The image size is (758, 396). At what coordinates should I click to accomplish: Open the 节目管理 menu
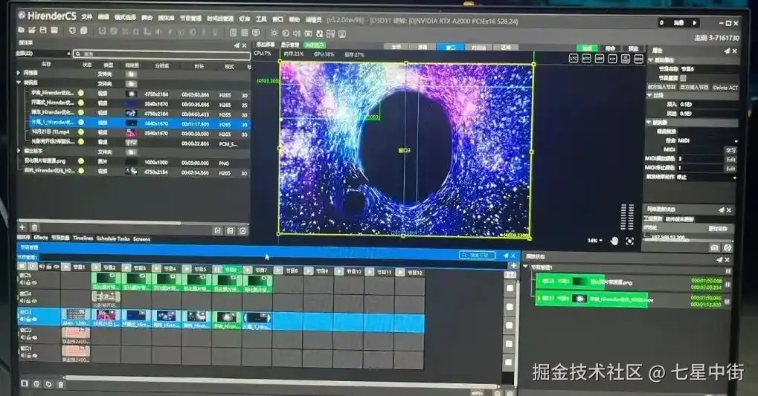click(190, 19)
